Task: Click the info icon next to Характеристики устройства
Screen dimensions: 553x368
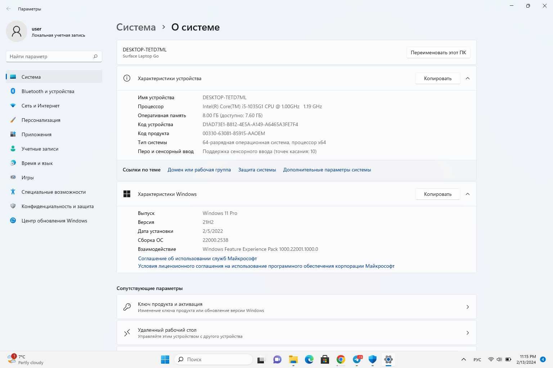Action: click(x=127, y=78)
